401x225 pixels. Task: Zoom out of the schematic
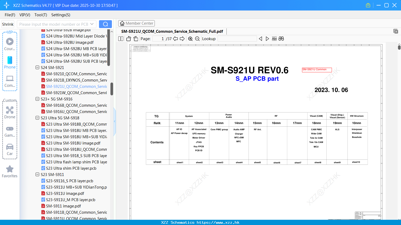pyautogui.click(x=197, y=39)
